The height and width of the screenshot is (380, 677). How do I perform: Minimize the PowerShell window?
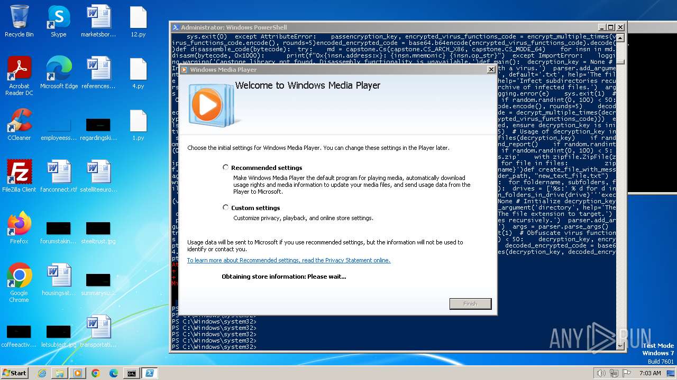click(x=601, y=27)
